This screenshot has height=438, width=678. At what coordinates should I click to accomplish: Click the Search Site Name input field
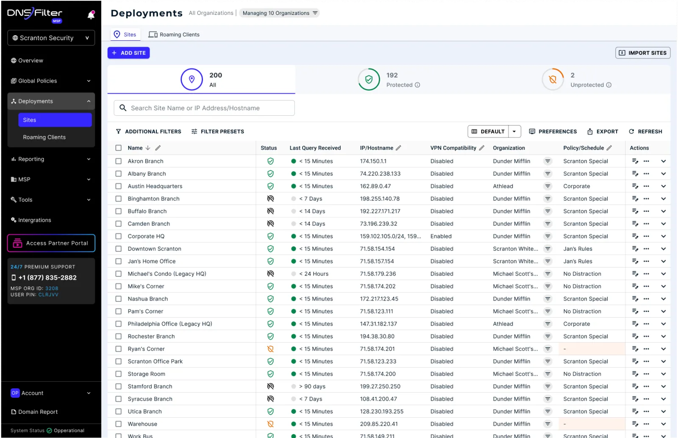(x=204, y=108)
